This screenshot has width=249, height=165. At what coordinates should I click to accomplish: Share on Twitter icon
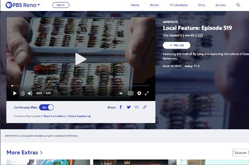tap(129, 107)
